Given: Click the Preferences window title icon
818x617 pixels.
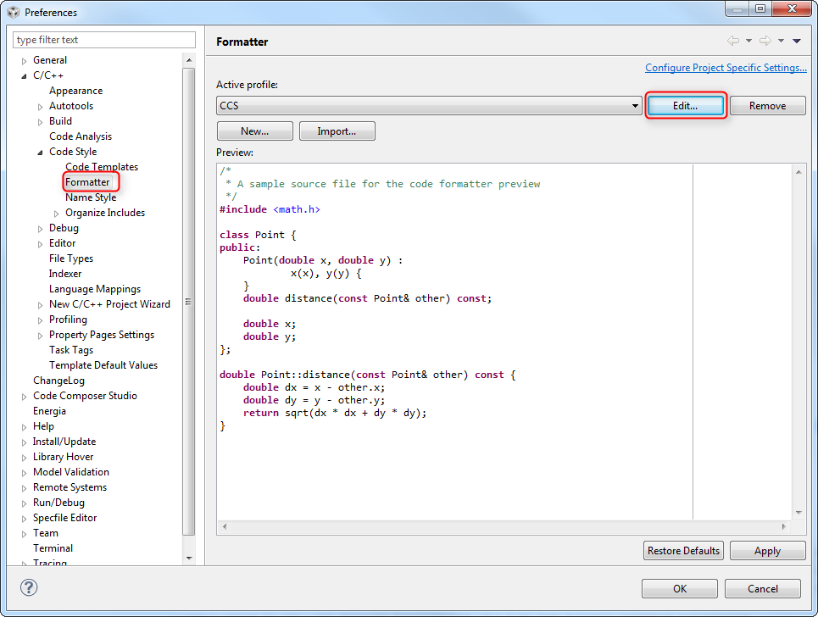Looking at the screenshot, I should tap(14, 12).
